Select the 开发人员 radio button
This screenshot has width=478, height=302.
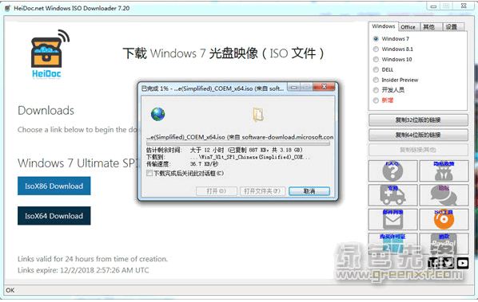point(376,90)
